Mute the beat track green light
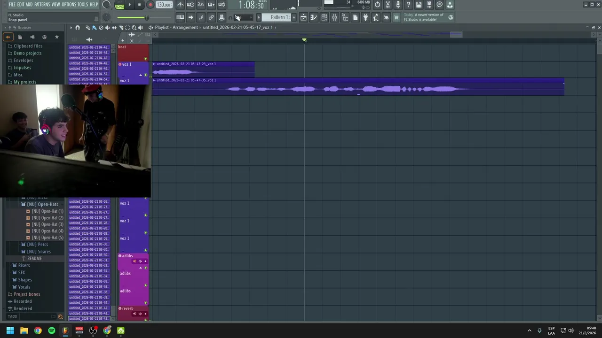 point(145,59)
